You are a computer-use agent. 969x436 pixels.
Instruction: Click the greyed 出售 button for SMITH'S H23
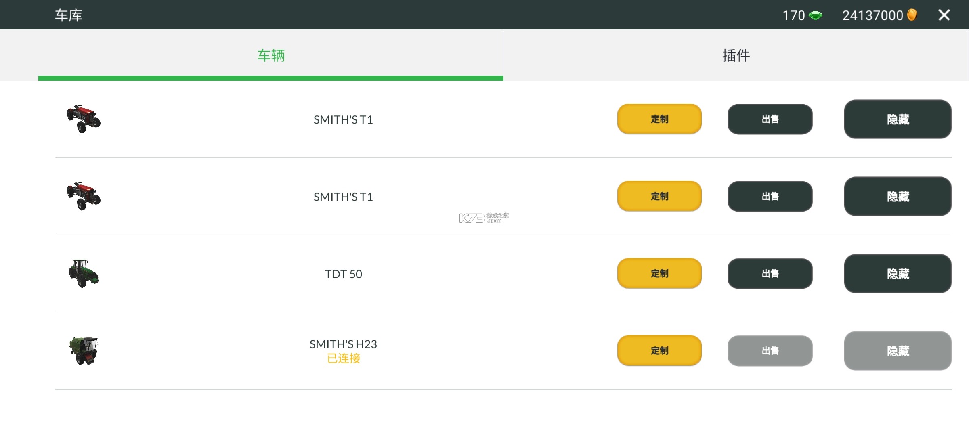click(770, 350)
